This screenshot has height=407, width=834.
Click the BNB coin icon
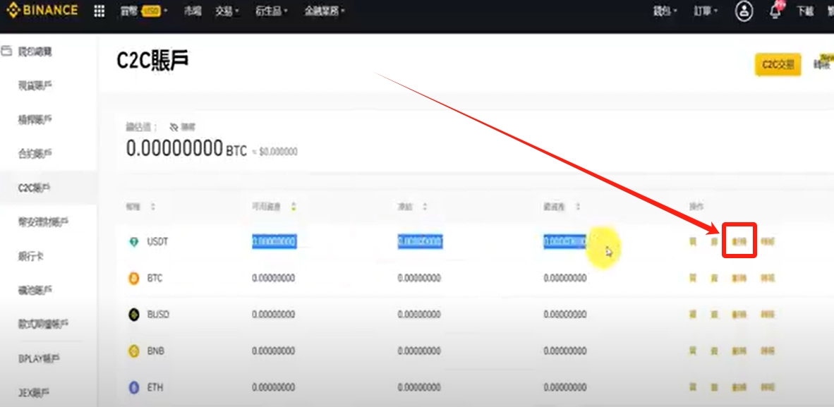pyautogui.click(x=133, y=351)
